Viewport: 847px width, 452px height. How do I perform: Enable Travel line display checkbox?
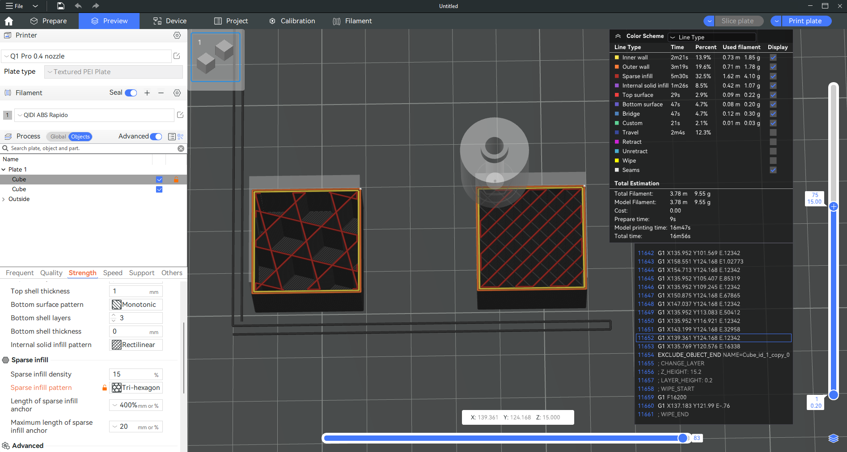click(773, 133)
